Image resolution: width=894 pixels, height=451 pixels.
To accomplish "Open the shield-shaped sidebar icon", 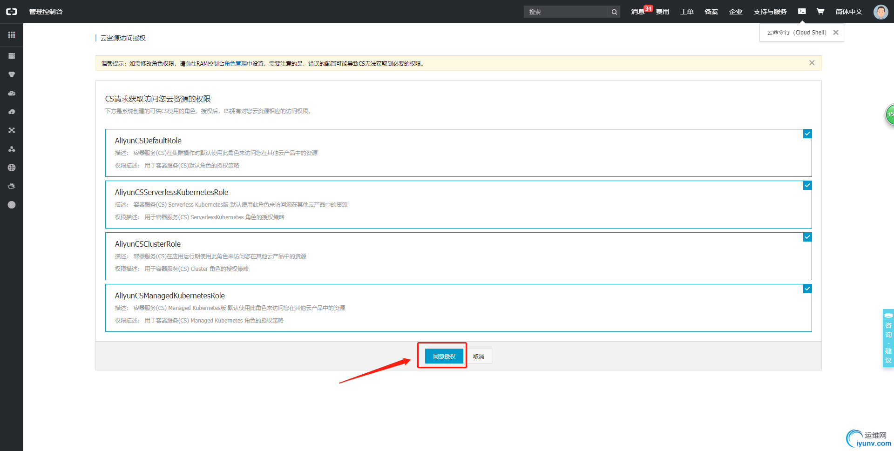I will pos(12,74).
